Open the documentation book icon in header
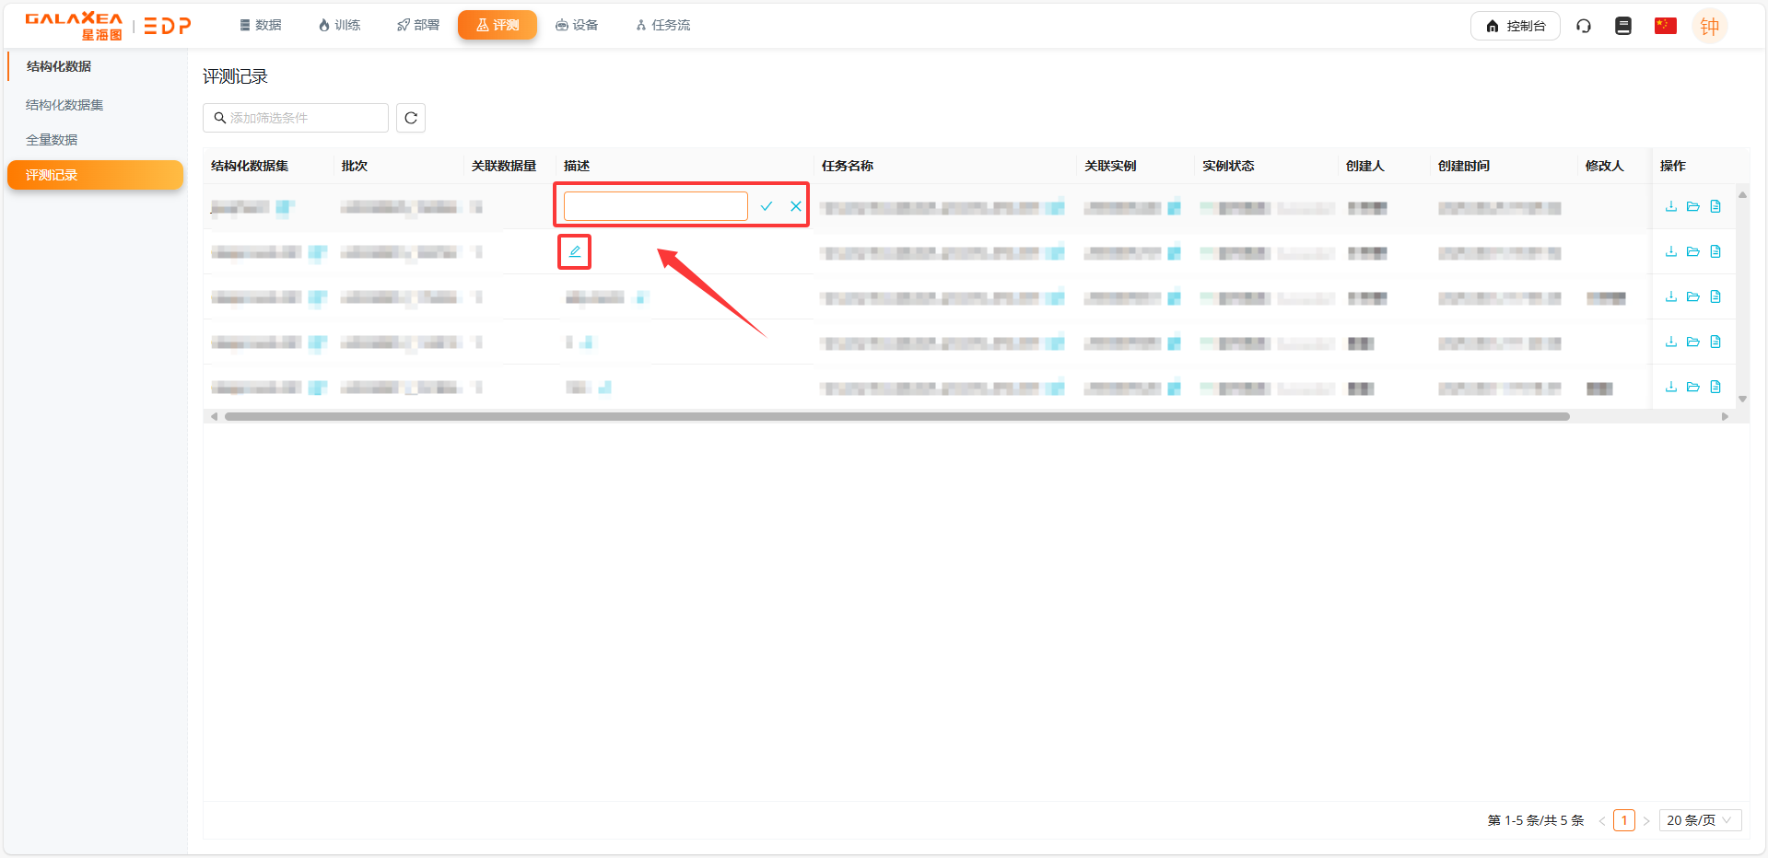This screenshot has width=1768, height=858. pyautogui.click(x=1623, y=26)
